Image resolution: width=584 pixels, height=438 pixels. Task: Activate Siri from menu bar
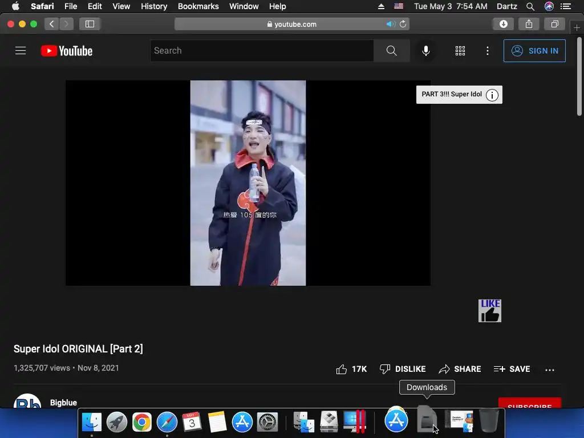pos(549,6)
